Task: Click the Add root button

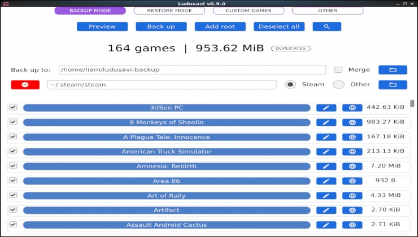Action: point(220,27)
